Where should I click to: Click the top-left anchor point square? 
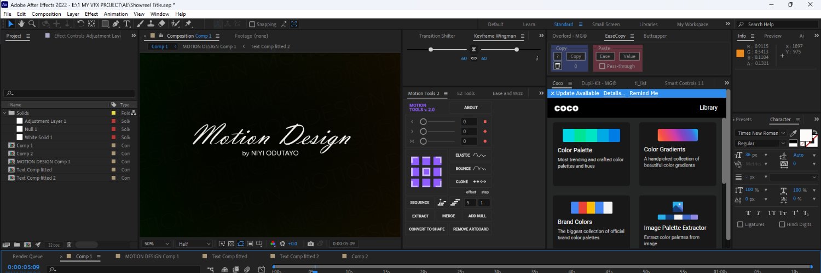click(415, 161)
